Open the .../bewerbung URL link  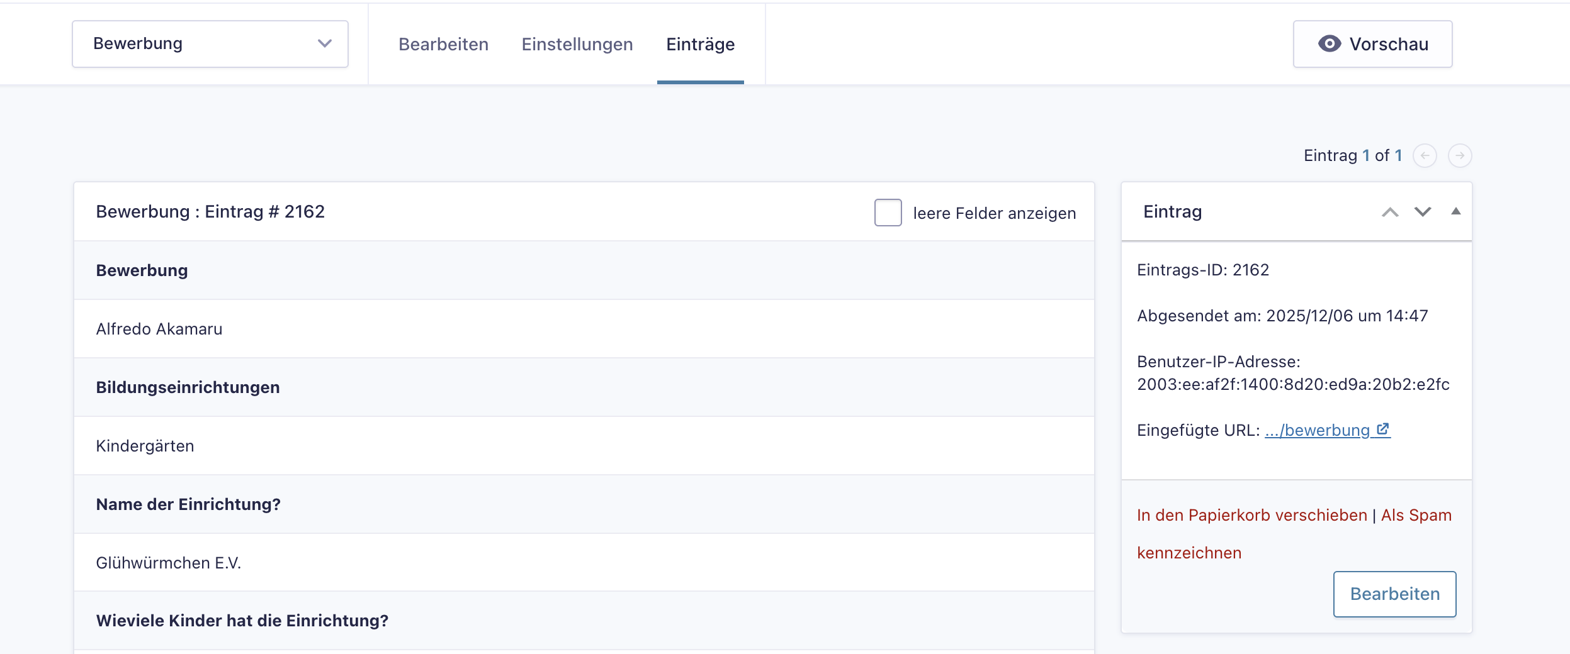point(1317,430)
